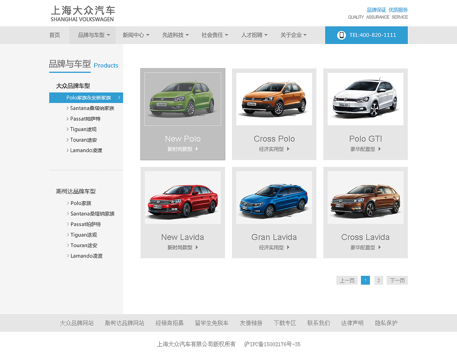Click the Shanghai Volkswagen logo
The height and width of the screenshot is (356, 457).
82,14
